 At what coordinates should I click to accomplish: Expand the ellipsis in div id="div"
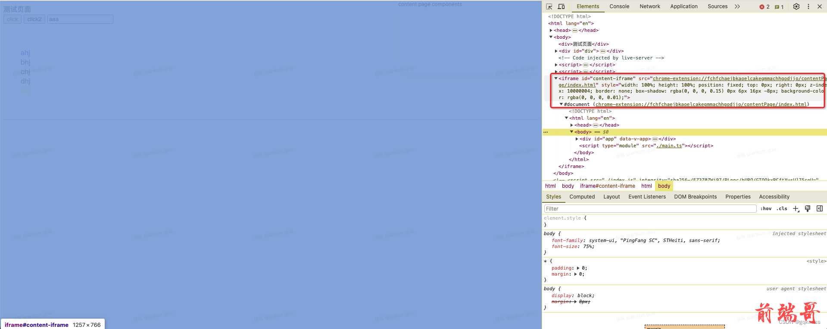pyautogui.click(x=603, y=51)
